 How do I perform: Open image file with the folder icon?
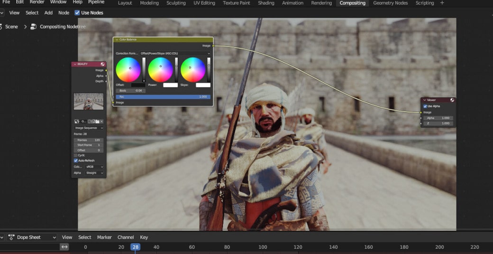point(97,122)
